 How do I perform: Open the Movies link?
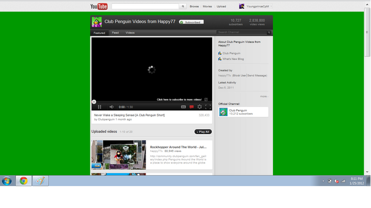pyautogui.click(x=208, y=6)
